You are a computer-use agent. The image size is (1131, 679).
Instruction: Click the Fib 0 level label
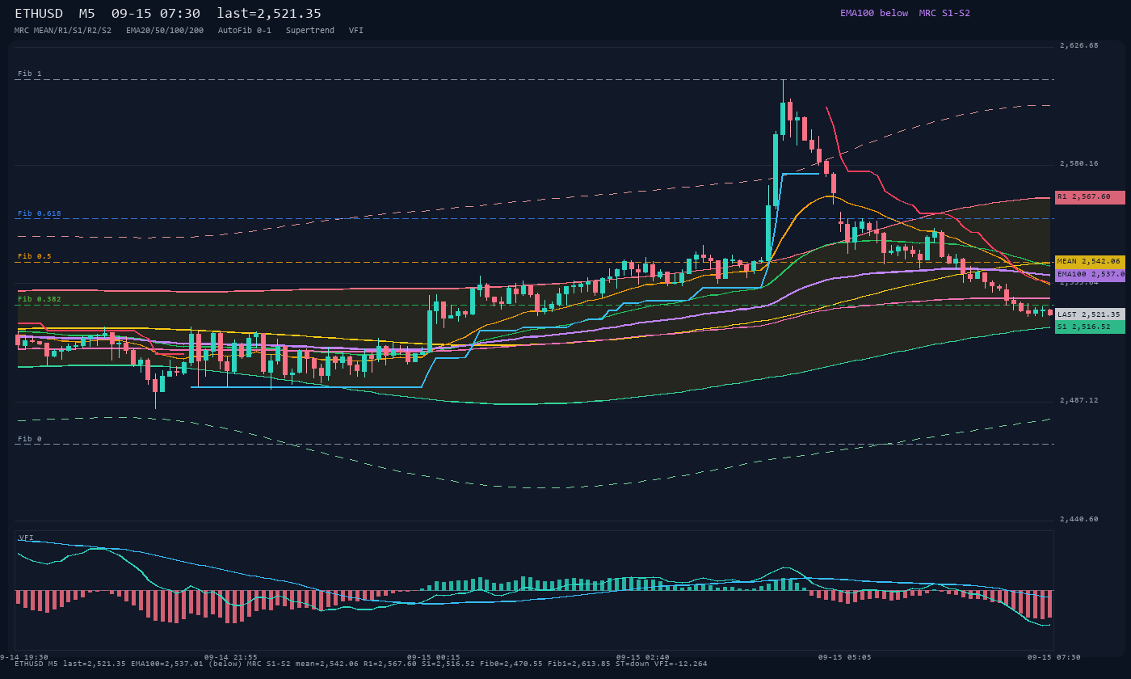pos(29,439)
